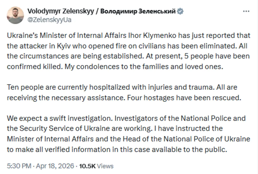Open the @ZelenskyyUa handle link

pyautogui.click(x=49, y=20)
